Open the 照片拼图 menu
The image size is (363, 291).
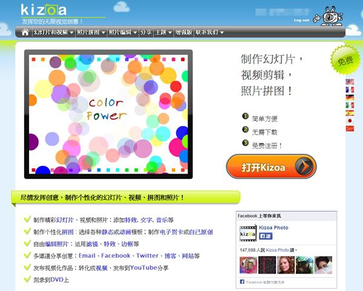click(x=88, y=32)
